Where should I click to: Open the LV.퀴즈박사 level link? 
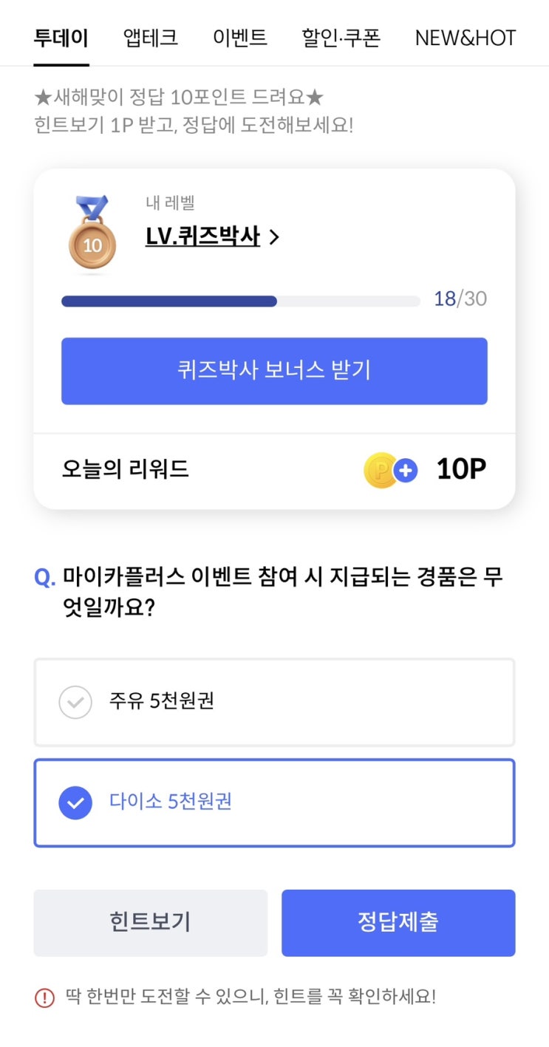202,236
